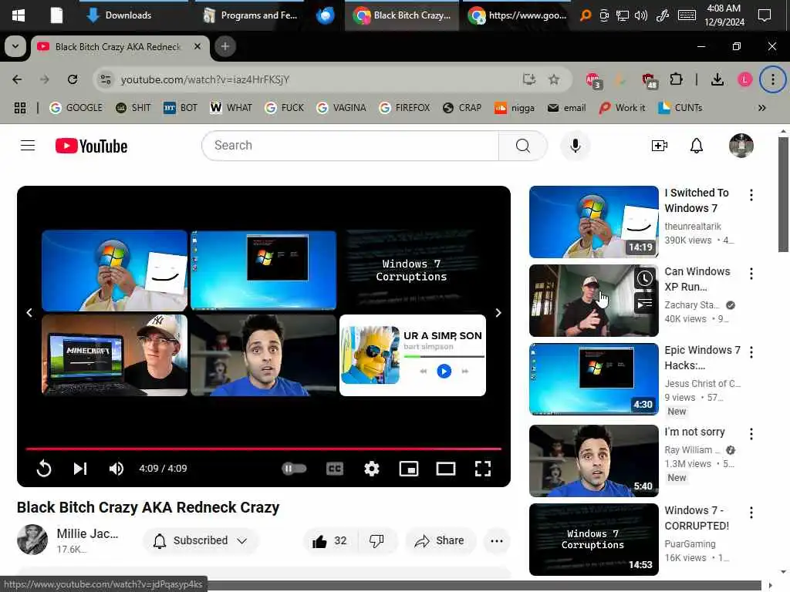Open options for Epic Windows 7 Hacks
This screenshot has height=592, width=790.
751,352
